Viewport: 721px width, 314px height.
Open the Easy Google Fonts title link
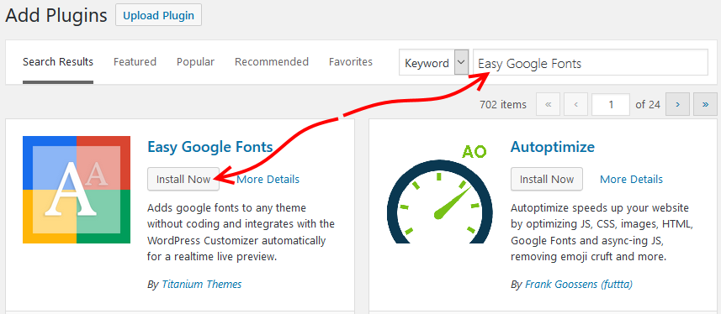point(210,147)
